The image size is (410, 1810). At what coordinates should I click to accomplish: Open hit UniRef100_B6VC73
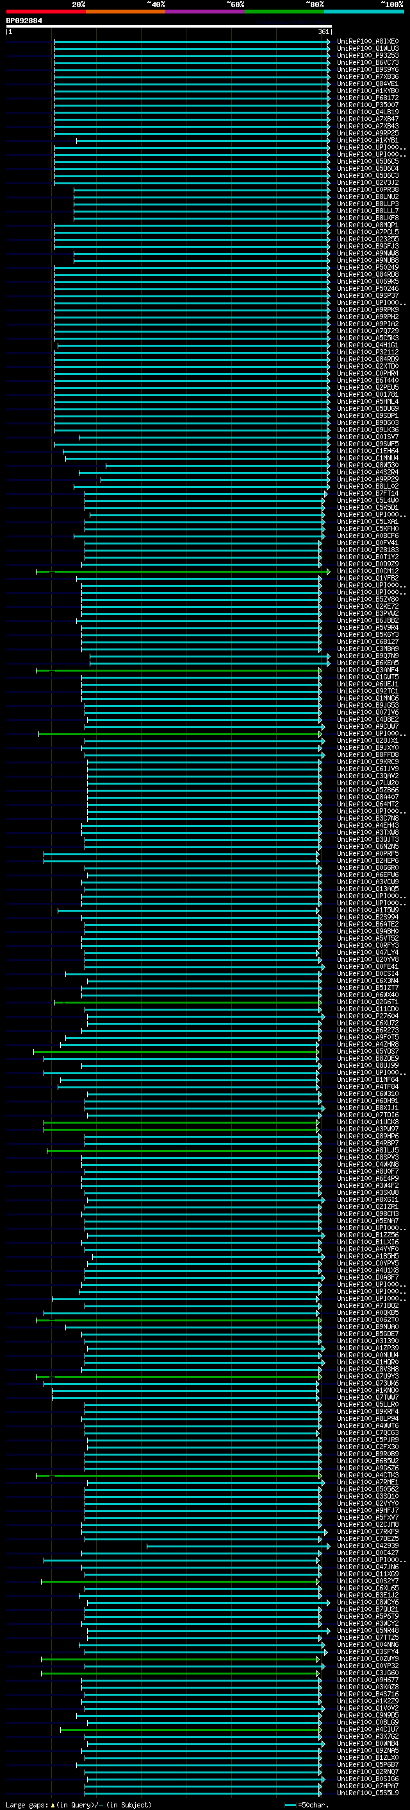tap(367, 62)
